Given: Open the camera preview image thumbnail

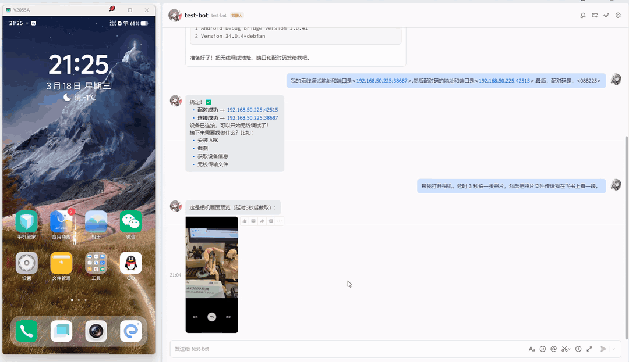Looking at the screenshot, I should (211, 274).
